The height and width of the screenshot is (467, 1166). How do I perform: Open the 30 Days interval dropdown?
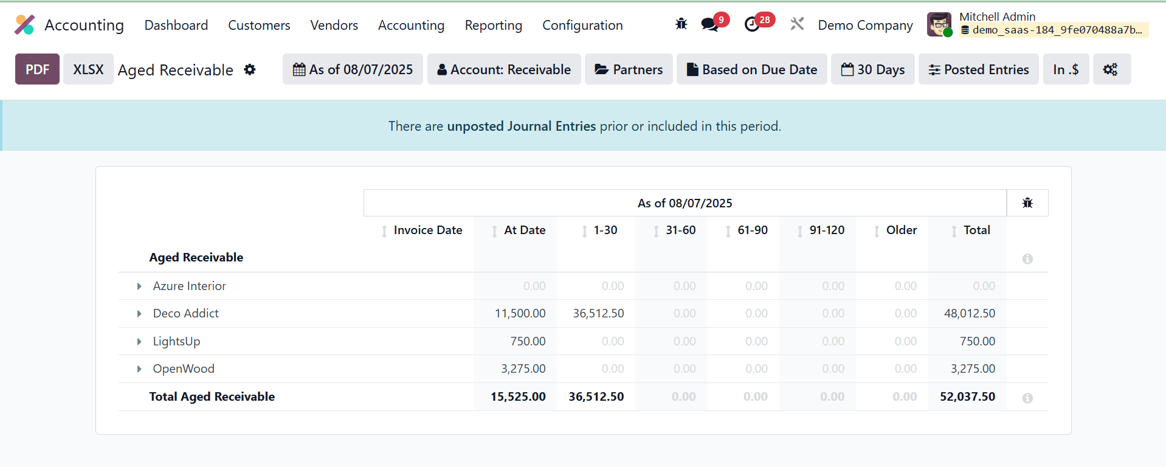pos(872,69)
